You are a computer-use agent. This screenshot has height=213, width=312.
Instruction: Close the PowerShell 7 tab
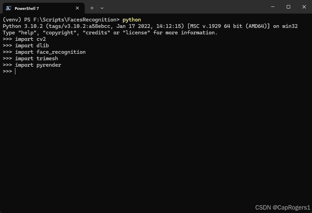click(77, 8)
